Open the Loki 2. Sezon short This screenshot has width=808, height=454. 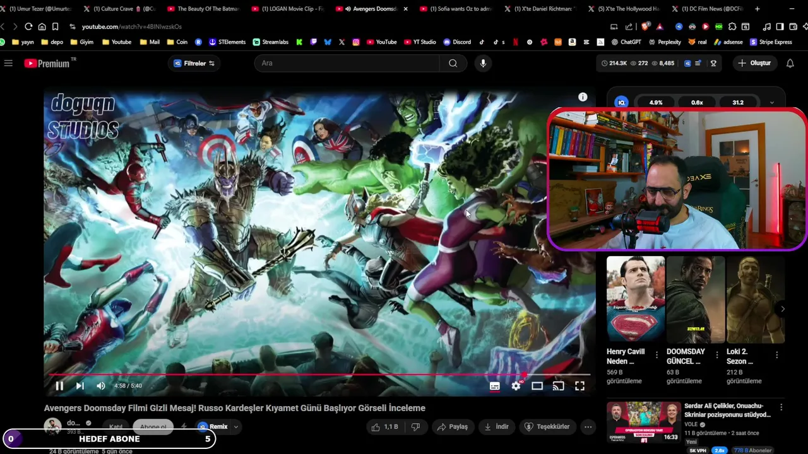click(x=755, y=299)
